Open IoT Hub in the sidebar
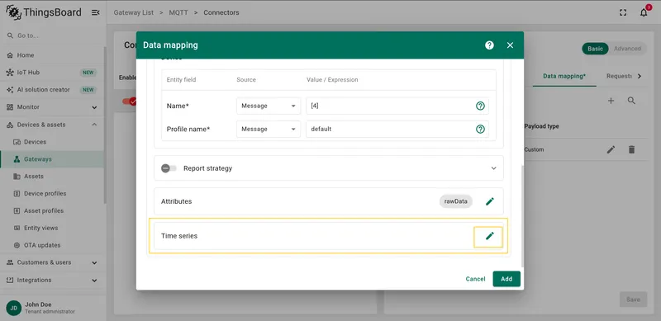The height and width of the screenshot is (321, 661). [51, 73]
